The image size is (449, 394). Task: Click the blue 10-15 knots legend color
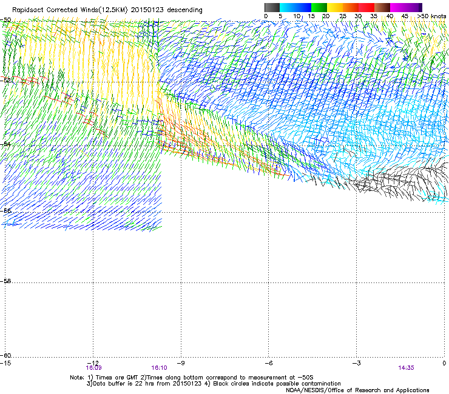[303, 7]
